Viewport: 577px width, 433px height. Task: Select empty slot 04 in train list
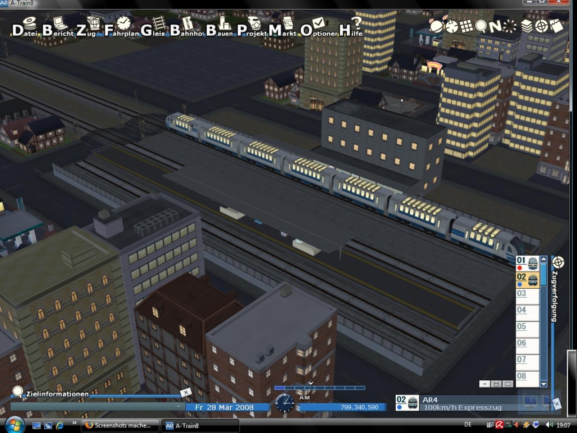click(527, 313)
